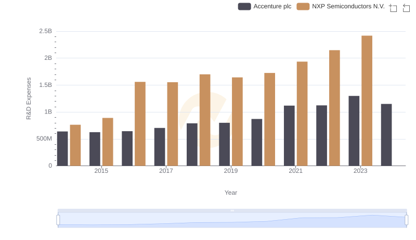Screen dimensions: 416x240
Task: Click the Year axis title
Action: [231, 193]
